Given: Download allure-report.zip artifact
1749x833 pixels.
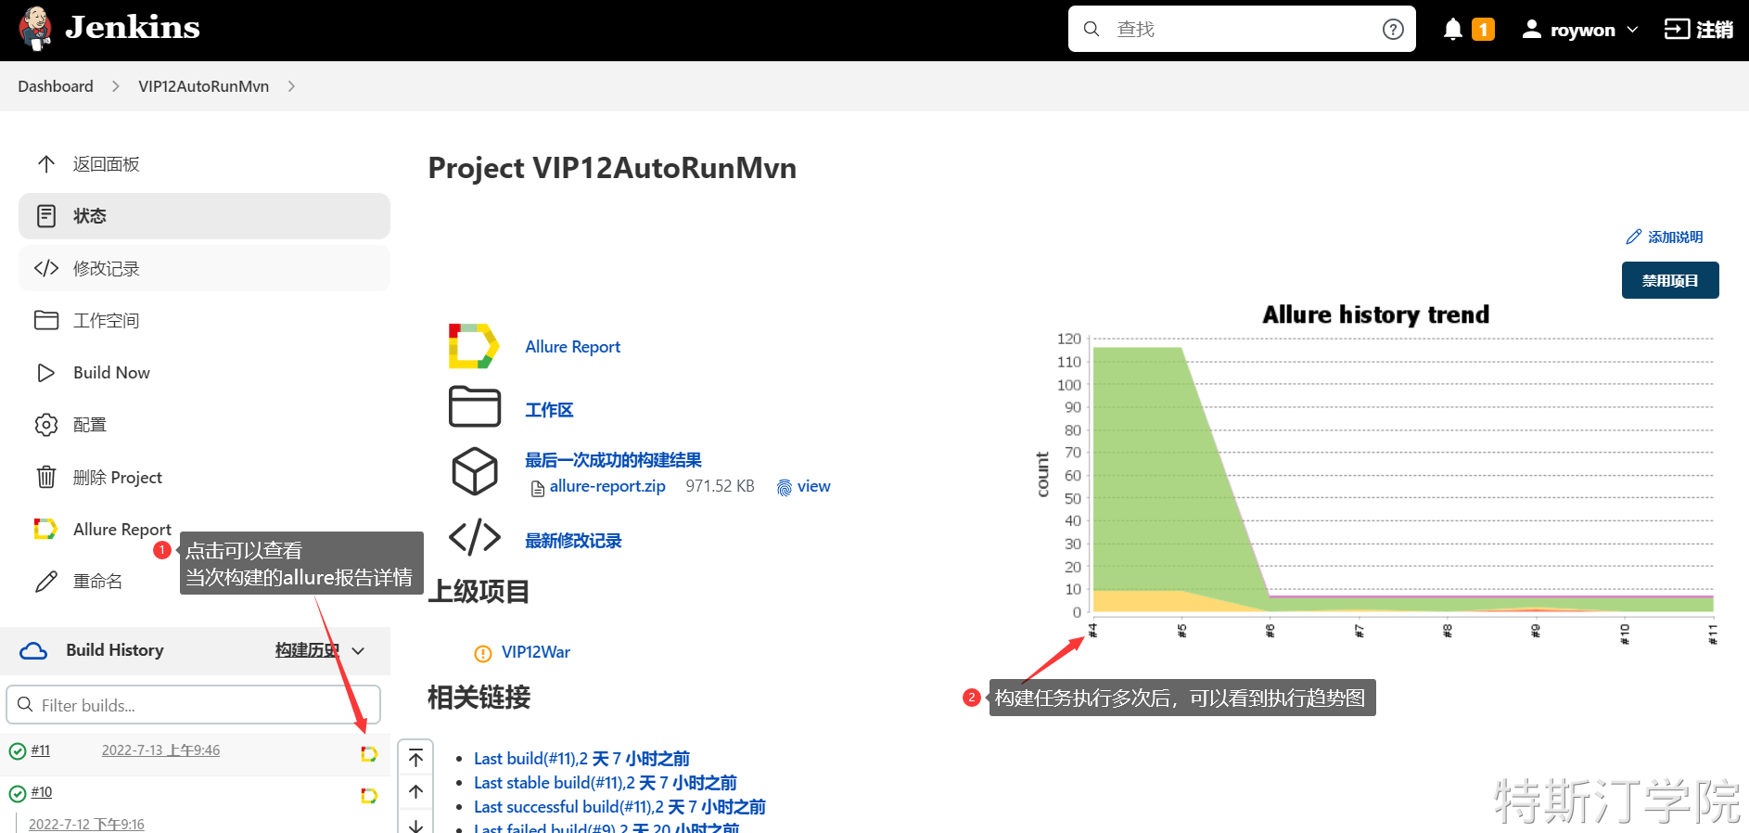Looking at the screenshot, I should [607, 486].
